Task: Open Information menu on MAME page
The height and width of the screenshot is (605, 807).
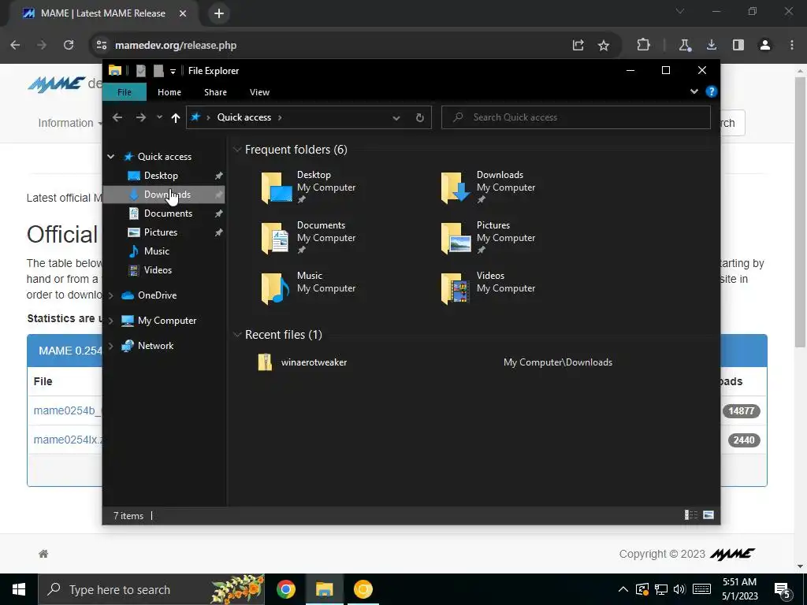Action: pos(69,123)
